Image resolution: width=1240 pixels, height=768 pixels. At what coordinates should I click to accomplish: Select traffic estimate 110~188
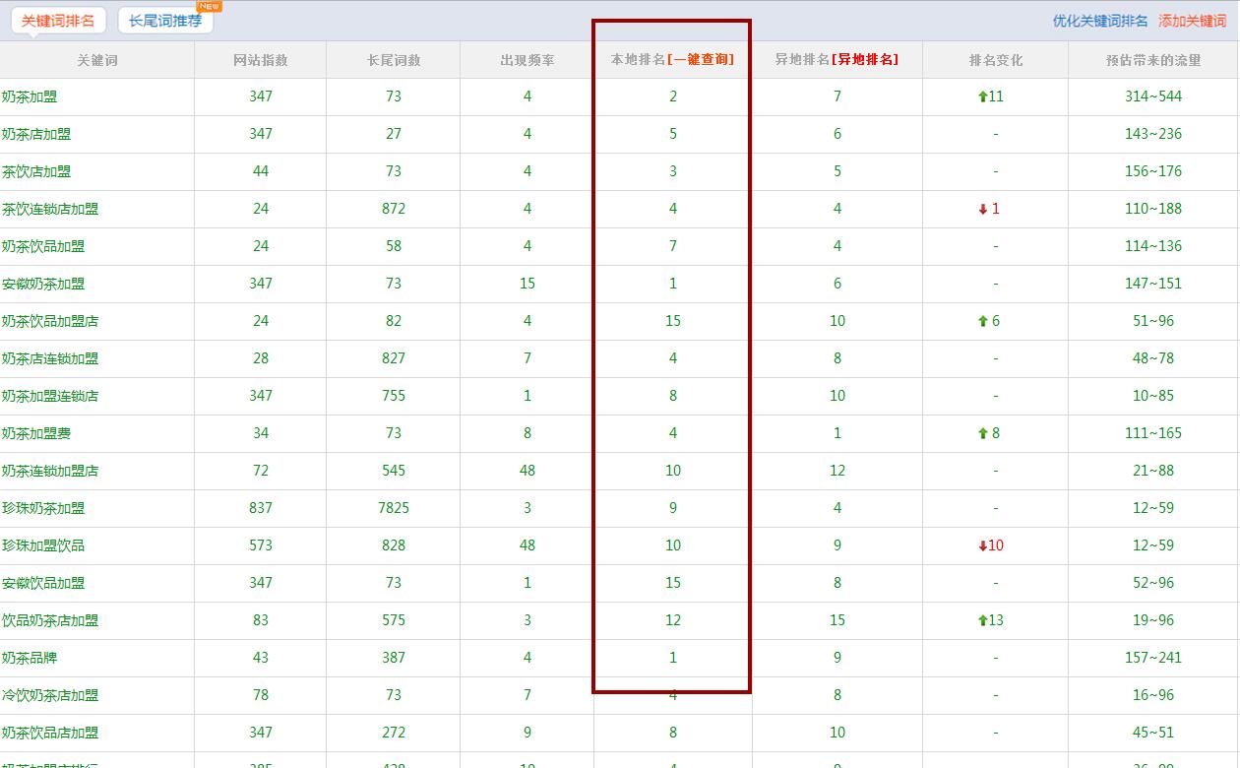1153,209
